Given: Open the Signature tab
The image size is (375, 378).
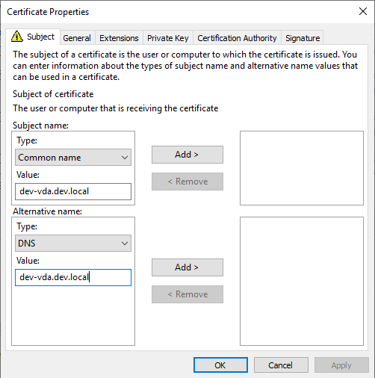Looking at the screenshot, I should tap(303, 38).
